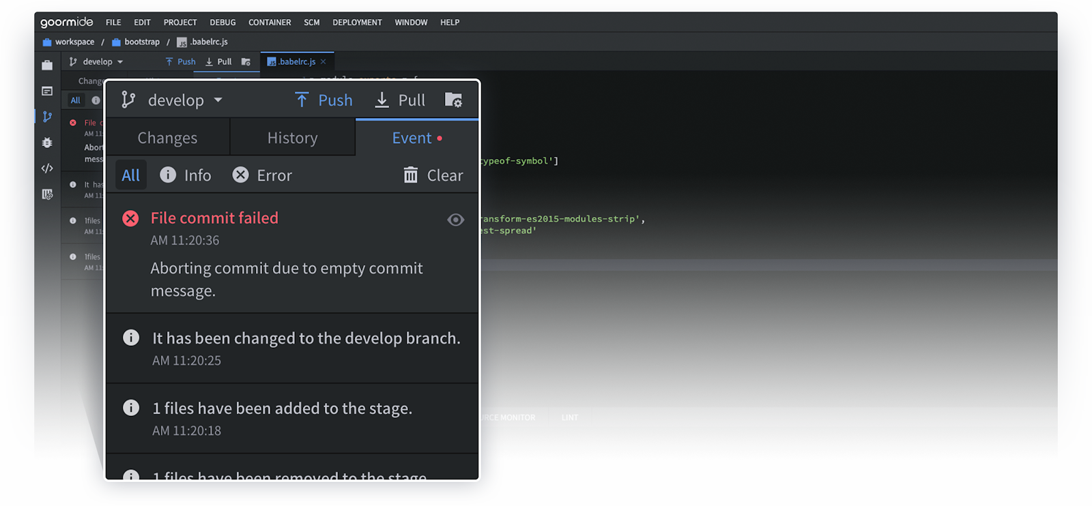1092x506 pixels.
Task: Click timestamp AM 11:20:25
Action: pyautogui.click(x=186, y=361)
